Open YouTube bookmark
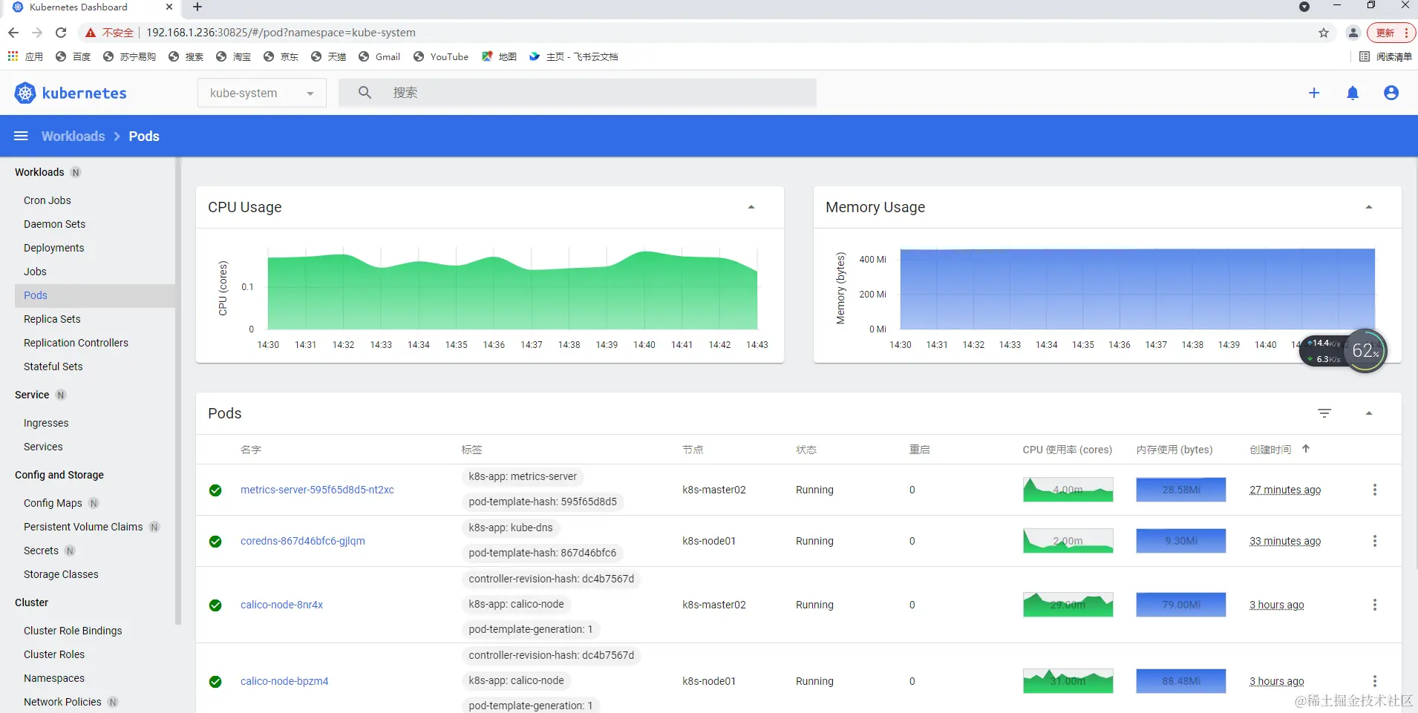Screen dimensions: 1418x713 pos(441,56)
